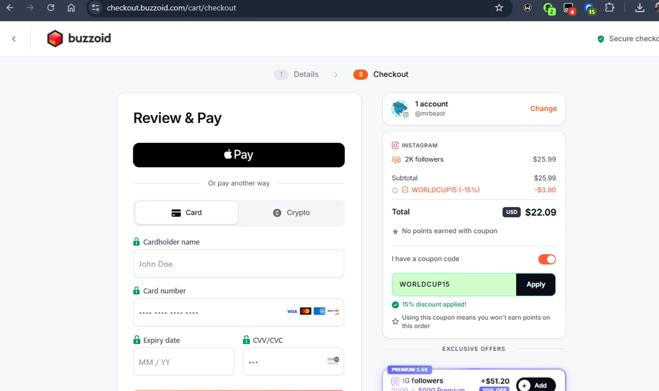The height and width of the screenshot is (391, 659).
Task: Click the "EXCLUSIVE OFFERS" label
Action: click(x=474, y=349)
